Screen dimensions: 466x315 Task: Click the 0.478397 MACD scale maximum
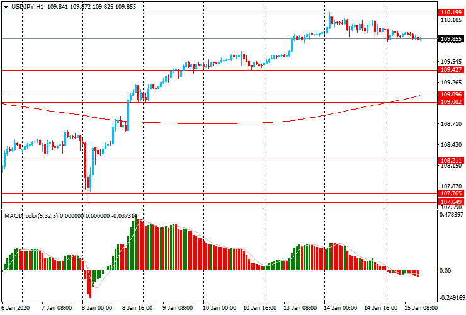pyautogui.click(x=451, y=214)
